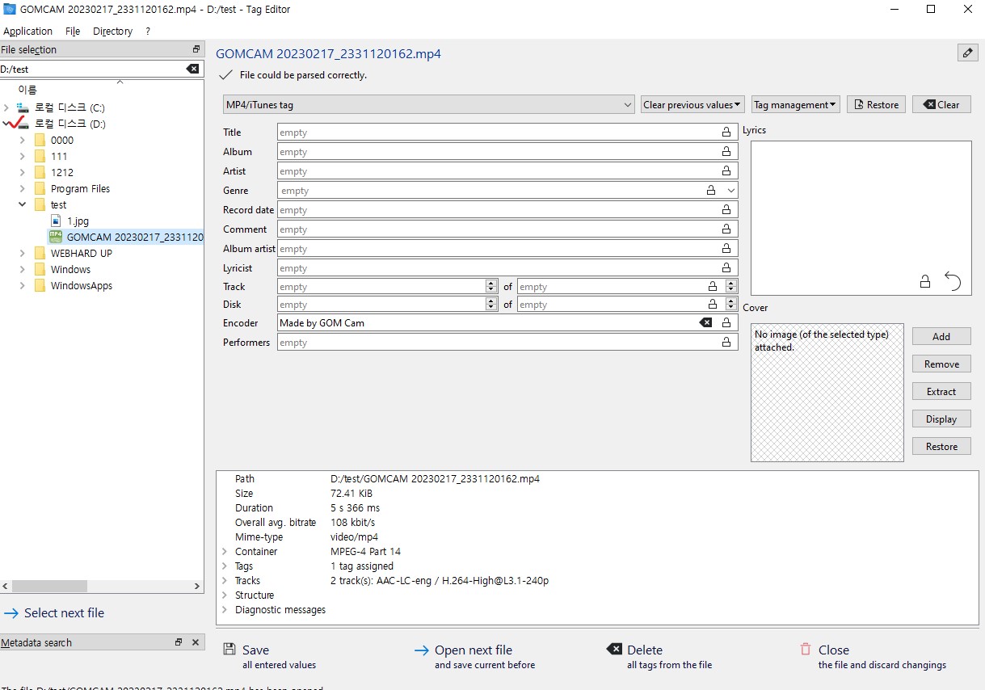
Task: Open the ? help menu
Action: (148, 31)
